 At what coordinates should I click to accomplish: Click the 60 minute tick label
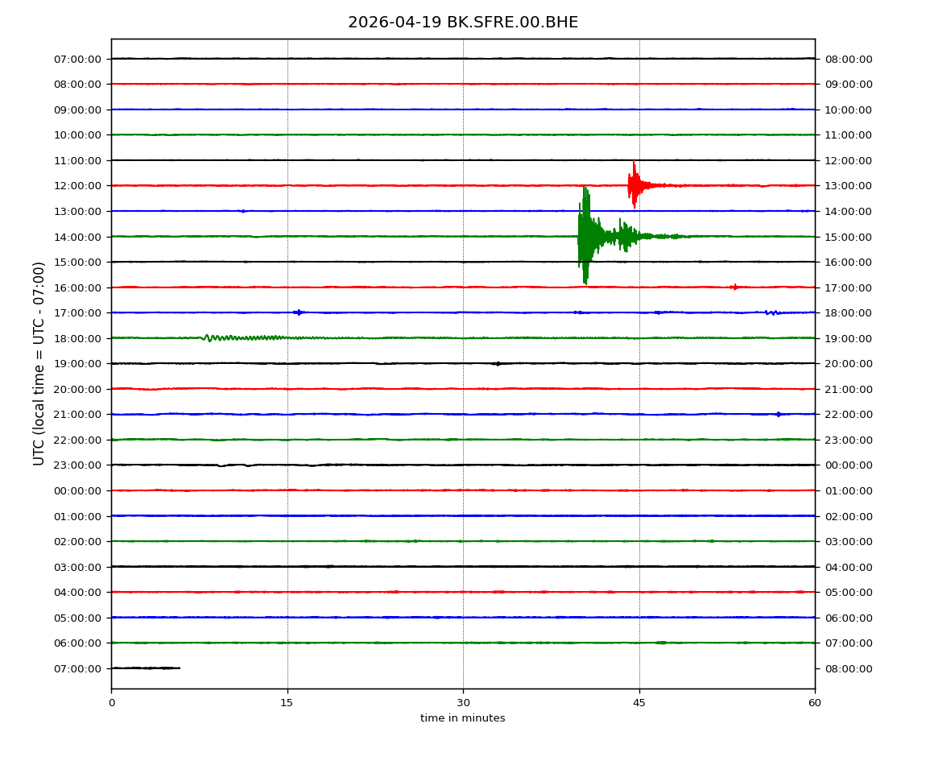(x=815, y=703)
